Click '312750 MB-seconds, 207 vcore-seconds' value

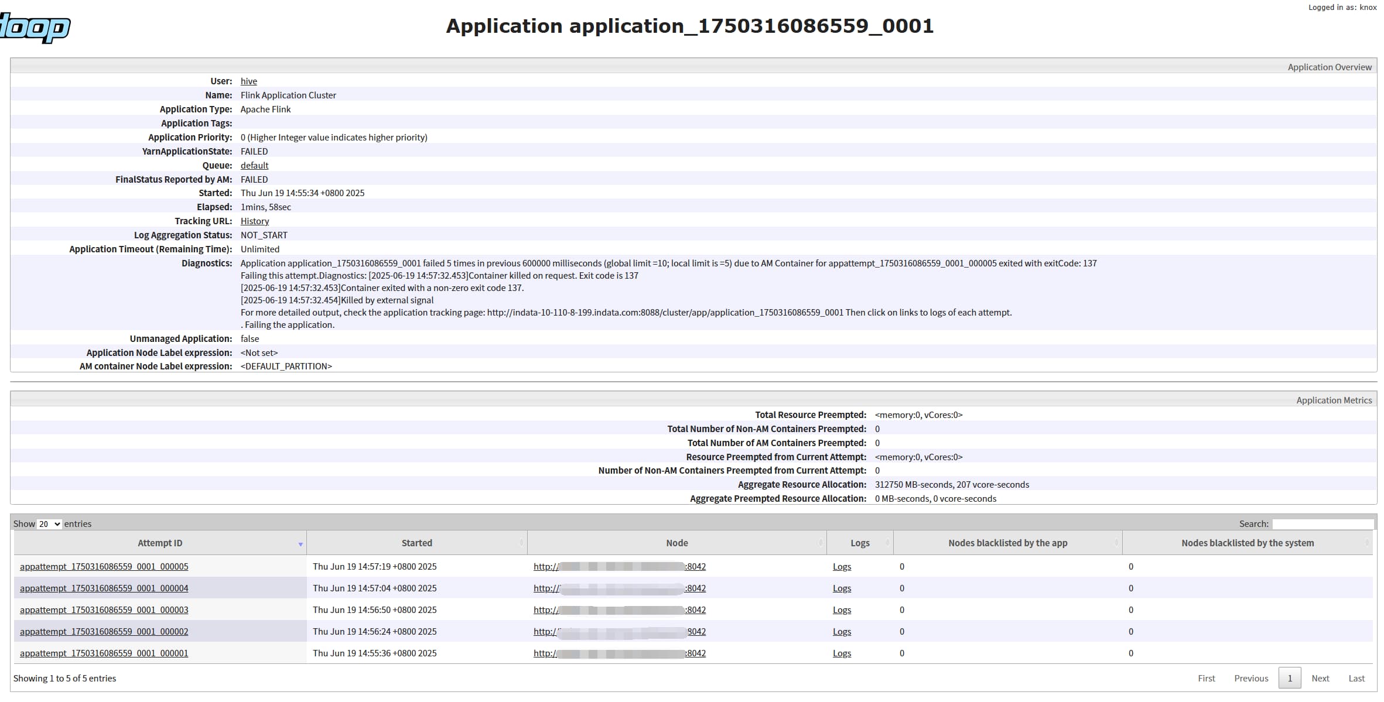tap(952, 484)
